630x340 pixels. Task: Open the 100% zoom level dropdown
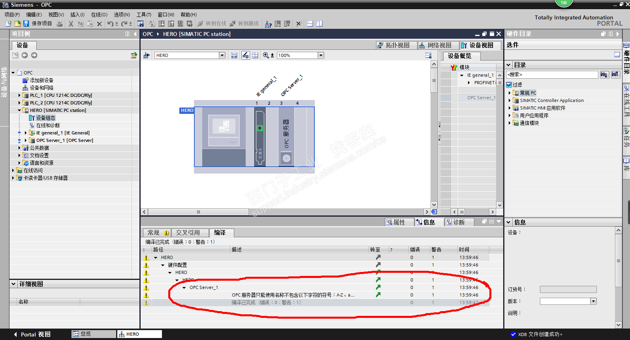pos(321,55)
